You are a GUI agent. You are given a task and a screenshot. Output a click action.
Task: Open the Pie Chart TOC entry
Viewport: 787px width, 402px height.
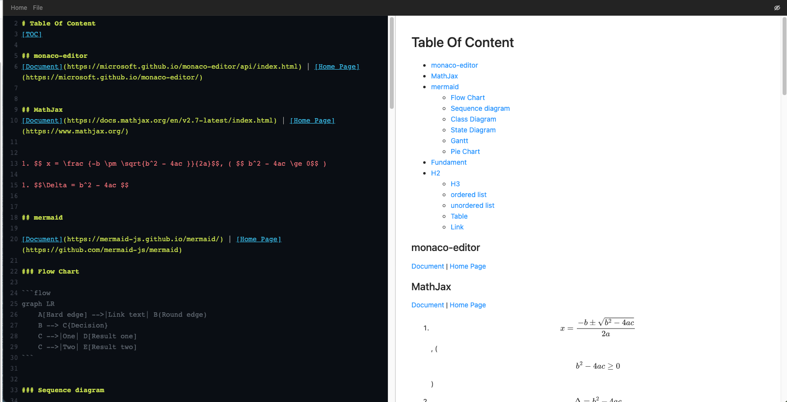point(465,151)
